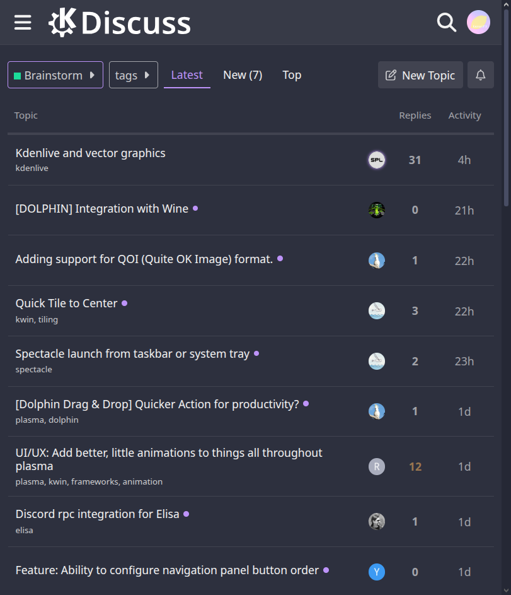Open 'Adding support for QOI' topic
Viewport: 511px width, 595px height.
(x=144, y=259)
